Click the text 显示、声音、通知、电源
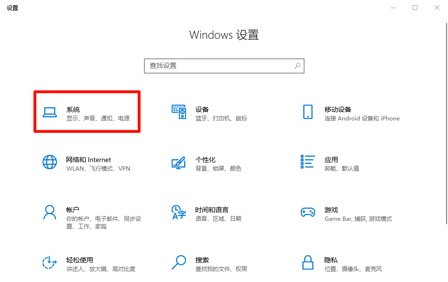The width and height of the screenshot is (448, 282). point(98,118)
